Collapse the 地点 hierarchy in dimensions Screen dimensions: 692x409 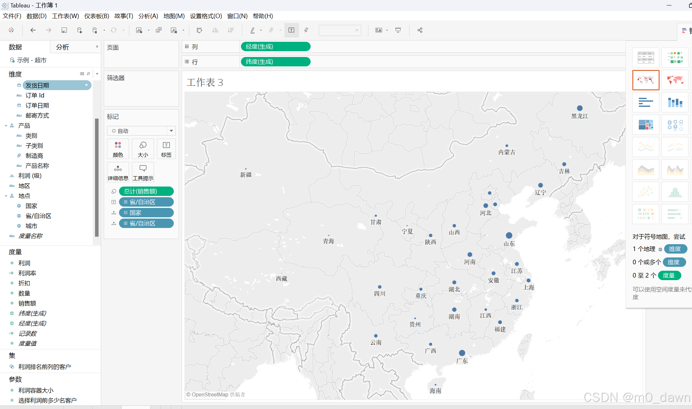[6, 196]
